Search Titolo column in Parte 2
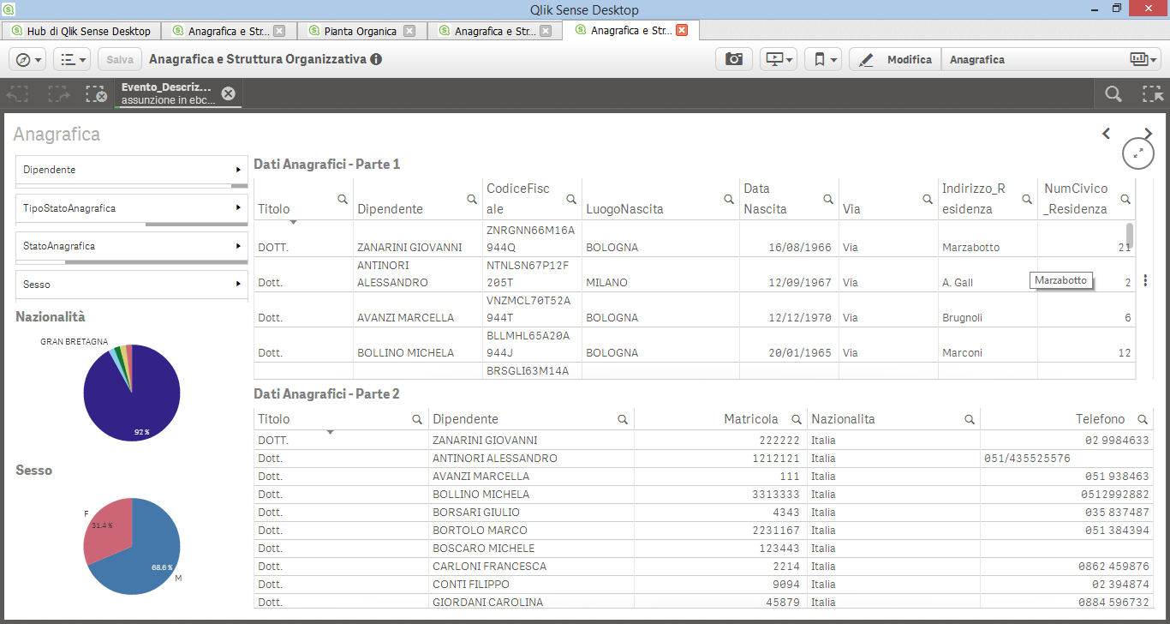The height and width of the screenshot is (624, 1170). click(x=417, y=420)
